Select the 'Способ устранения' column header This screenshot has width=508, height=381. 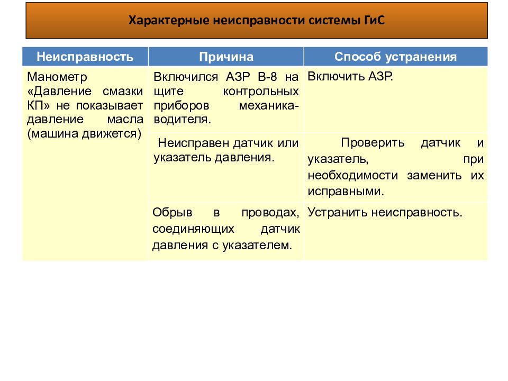tap(396, 57)
